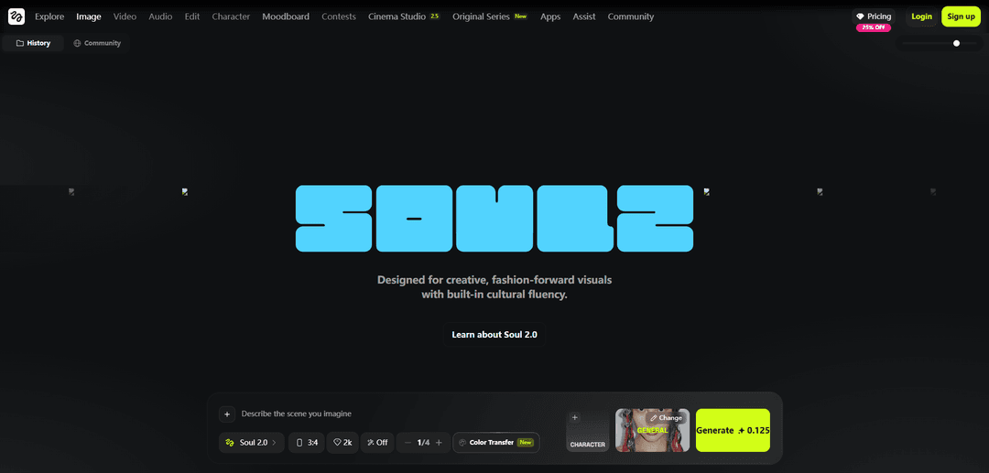This screenshot has width=989, height=473.
Task: Open Pricing with diamond icon
Action: pos(874,16)
